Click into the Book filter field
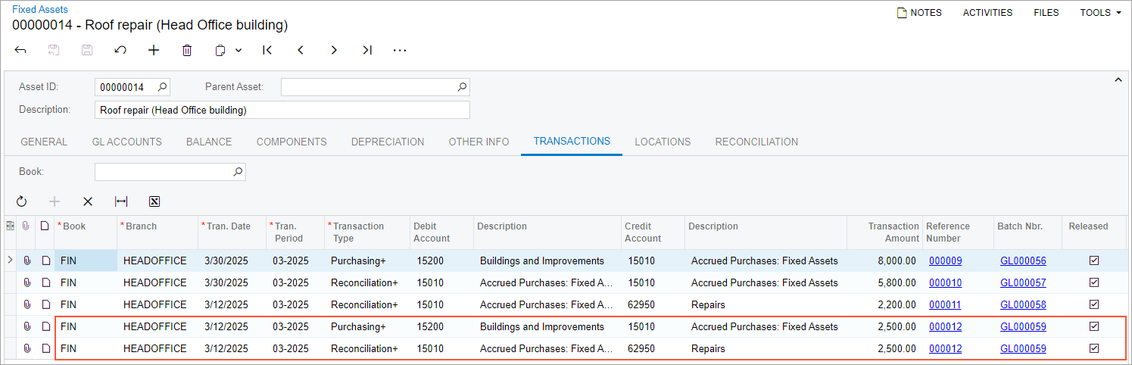 pos(162,172)
